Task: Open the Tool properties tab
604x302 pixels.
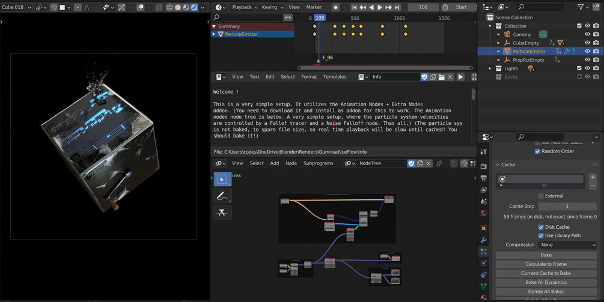Action: coord(484,151)
